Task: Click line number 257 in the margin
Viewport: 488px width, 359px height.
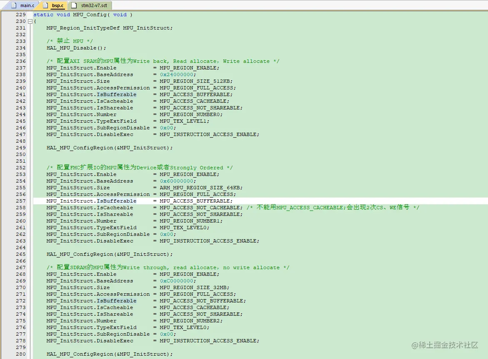Action: point(21,201)
